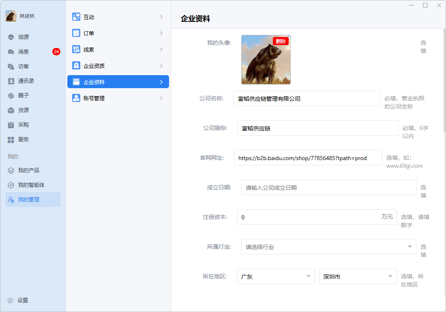Click the 企业资质 badge icon
446x312 pixels.
pos(76,65)
